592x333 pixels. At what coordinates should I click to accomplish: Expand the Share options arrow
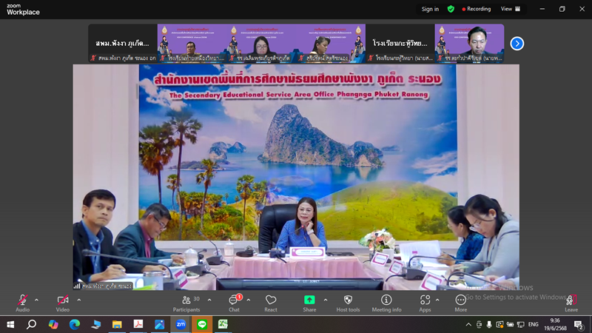click(326, 300)
